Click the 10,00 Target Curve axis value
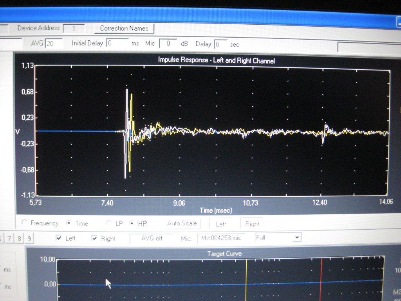 (47, 259)
